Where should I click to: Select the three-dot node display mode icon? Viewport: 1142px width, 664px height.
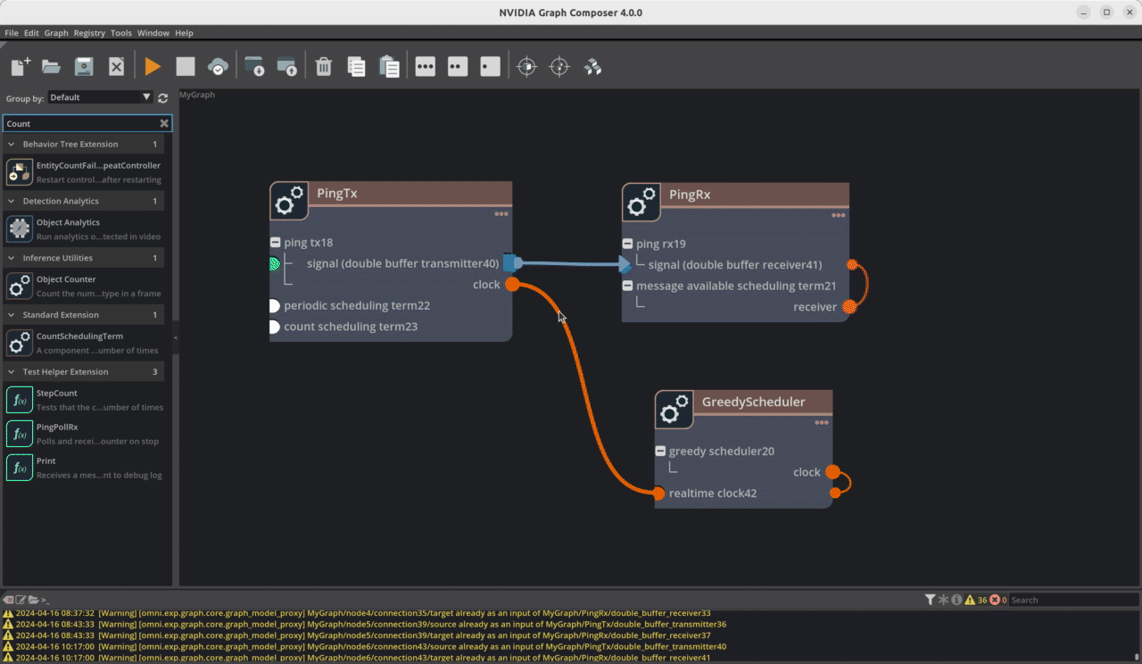tap(425, 66)
